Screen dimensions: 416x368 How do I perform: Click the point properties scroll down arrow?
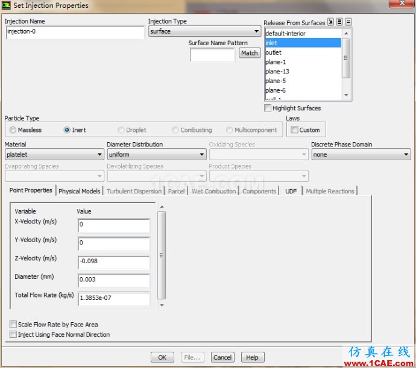162,305
